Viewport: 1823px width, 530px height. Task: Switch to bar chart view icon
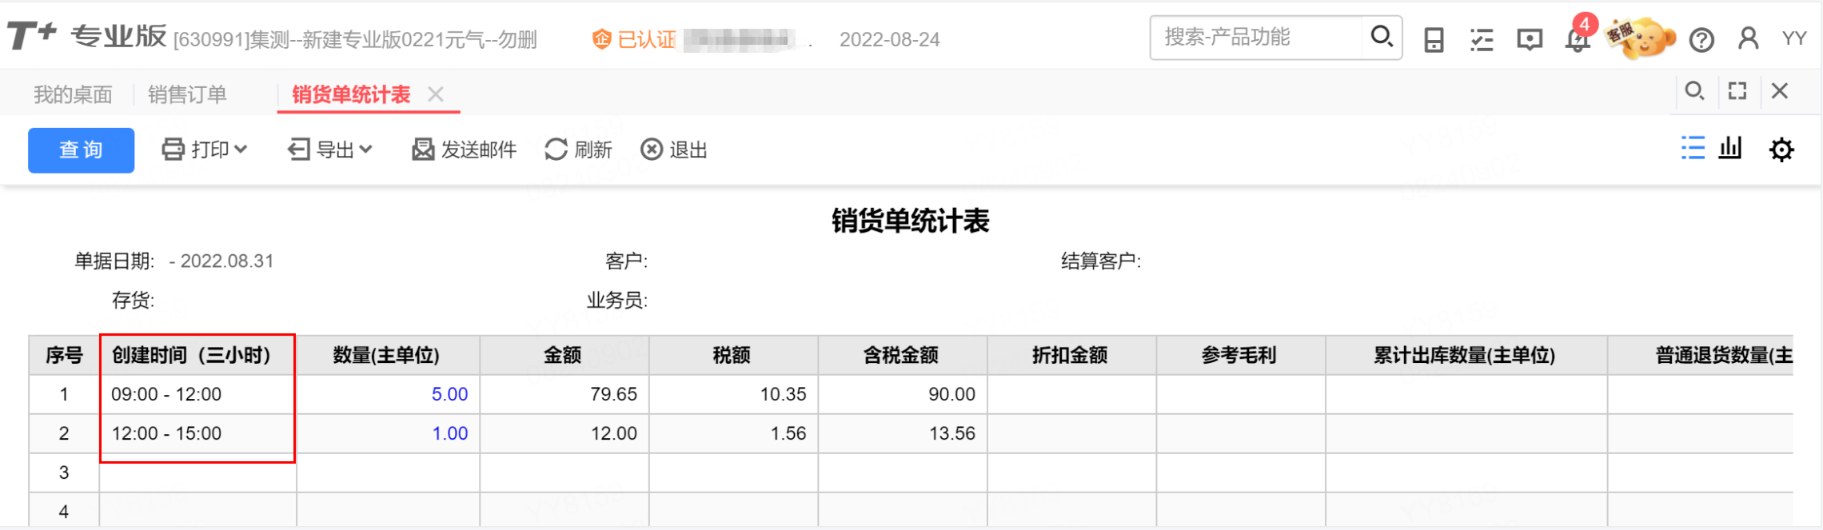coord(1730,148)
